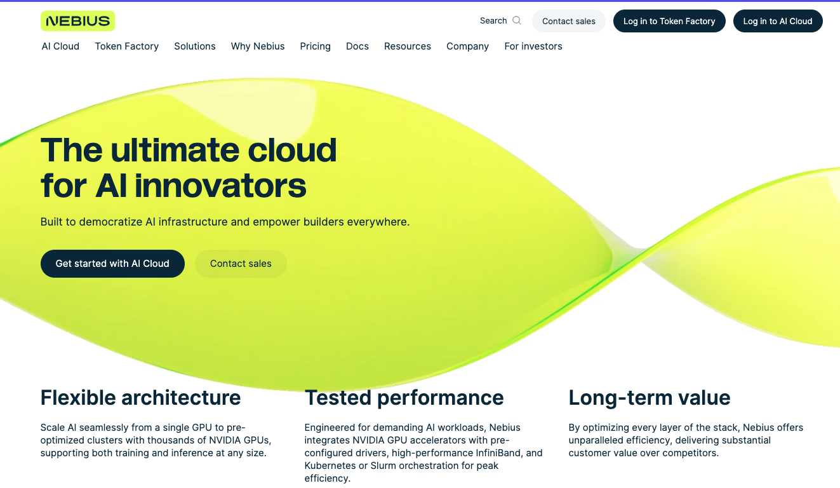Open the AI Cloud menu

tap(60, 46)
